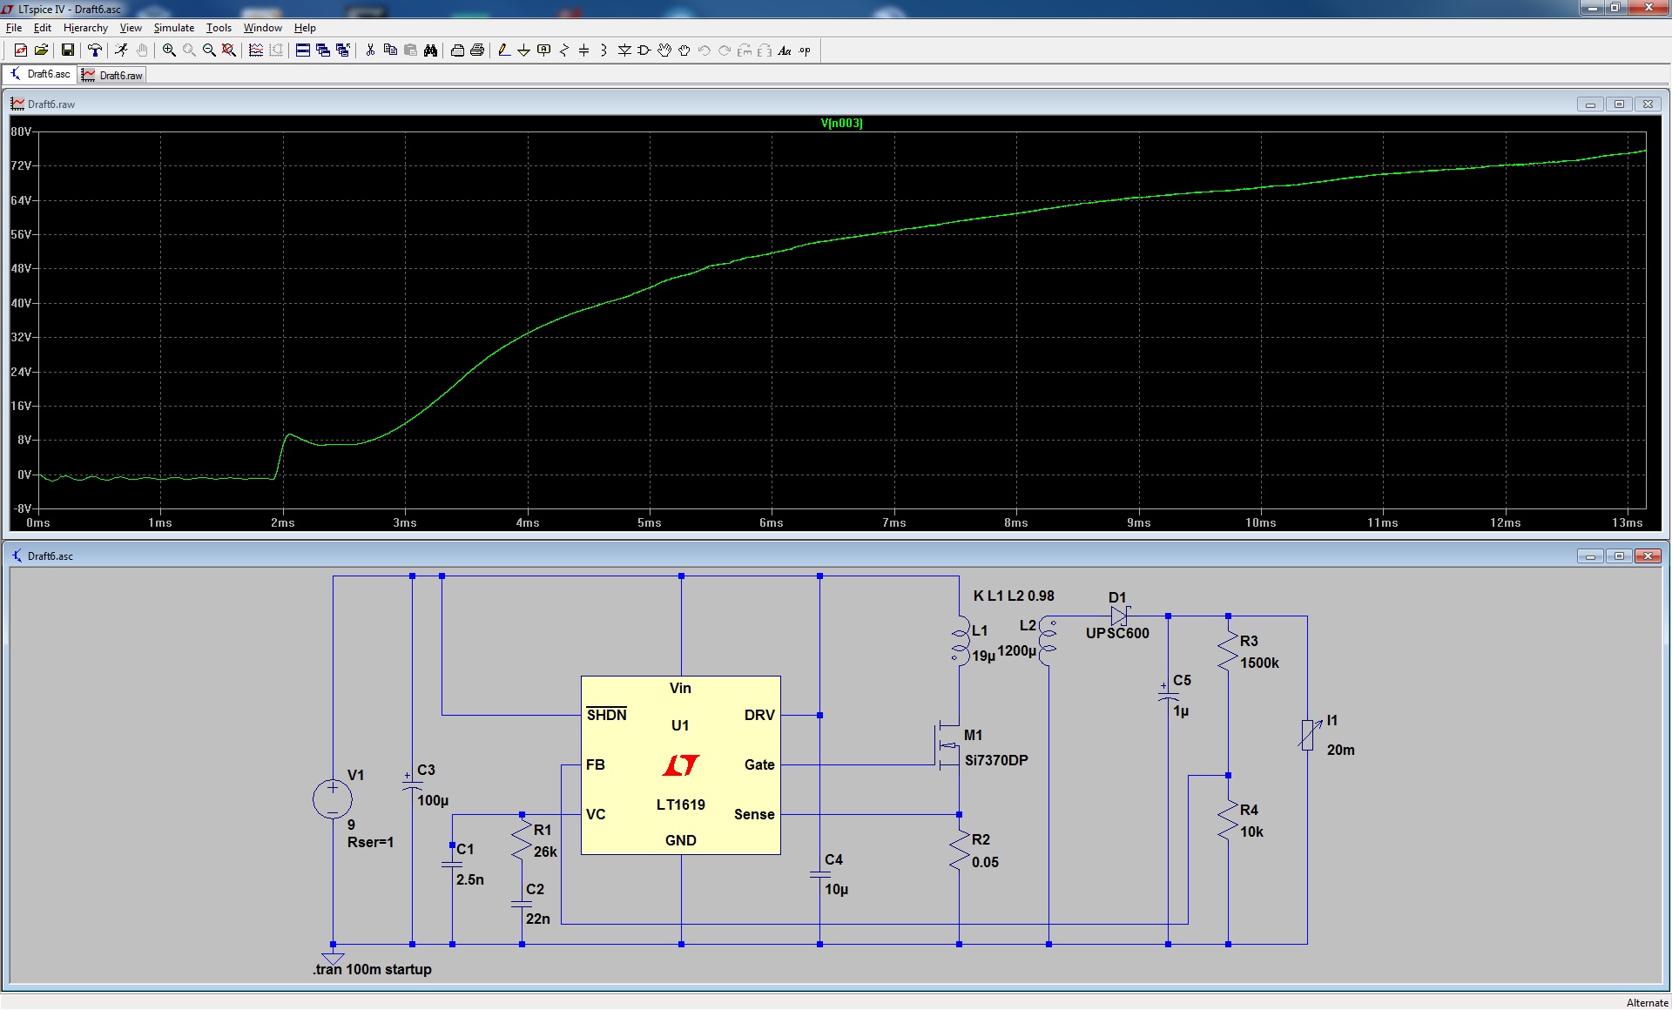Click the 0.05 value of R2
Image resolution: width=1672 pixels, height=1010 pixels.
pyautogui.click(x=985, y=863)
